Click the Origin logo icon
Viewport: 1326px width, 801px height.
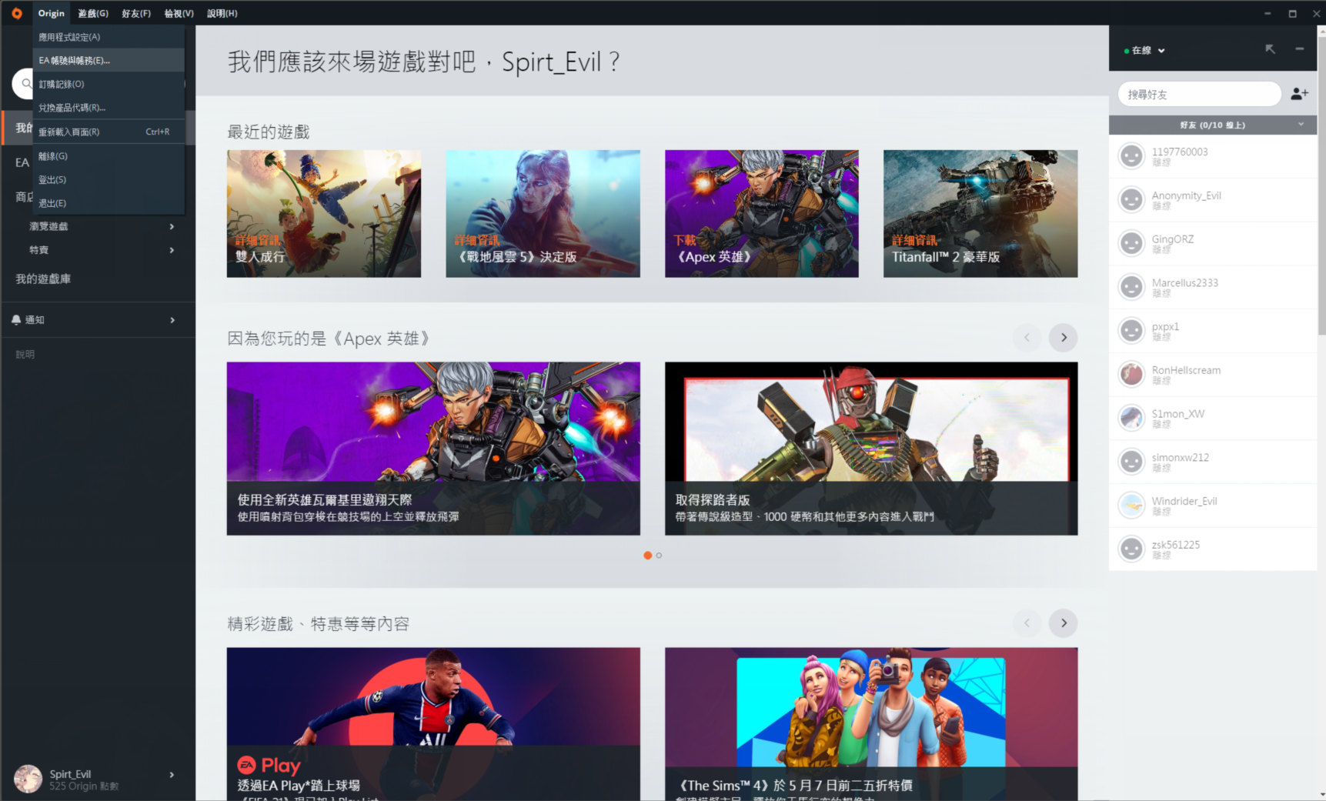tap(16, 13)
